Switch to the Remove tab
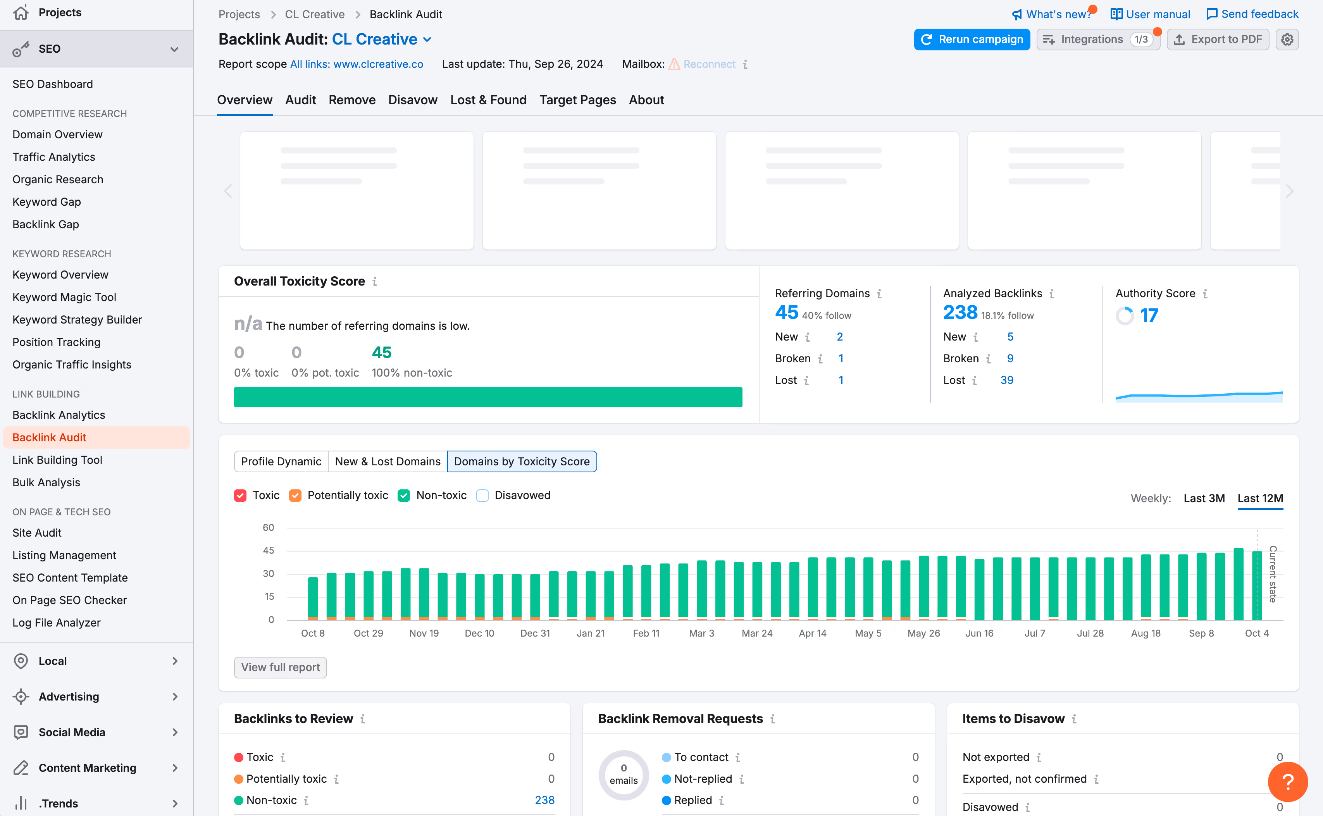Image resolution: width=1323 pixels, height=816 pixels. 352,100
